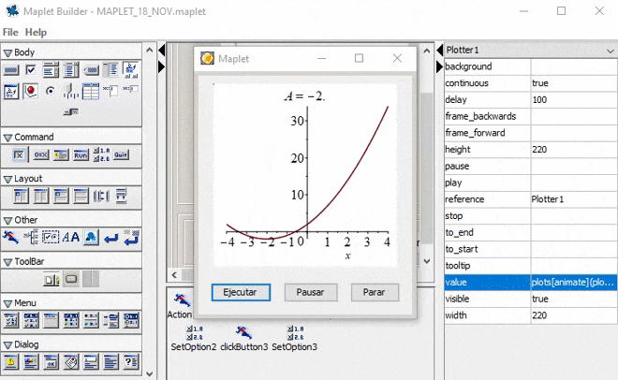Collapse the Command palette section

coord(7,138)
